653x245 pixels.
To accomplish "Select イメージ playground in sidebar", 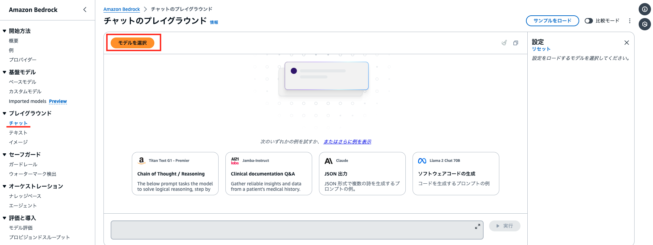I will (x=18, y=142).
